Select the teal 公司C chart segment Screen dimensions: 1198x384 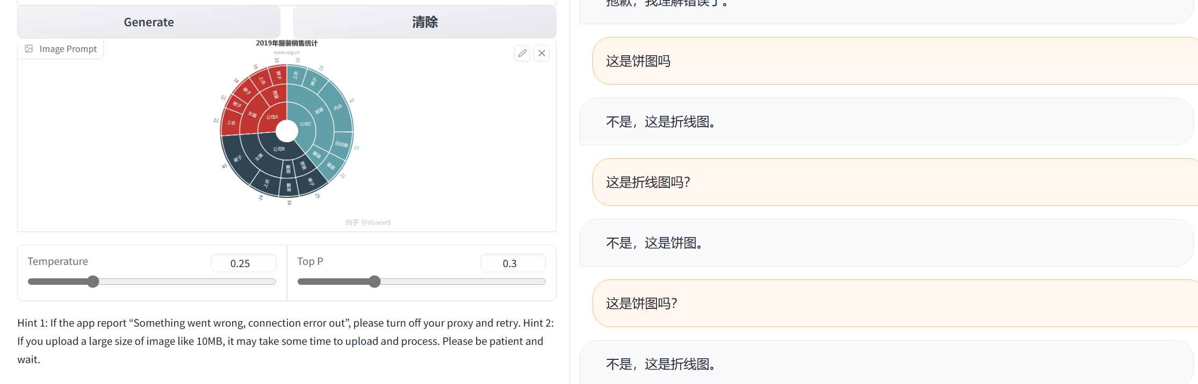[x=306, y=124]
